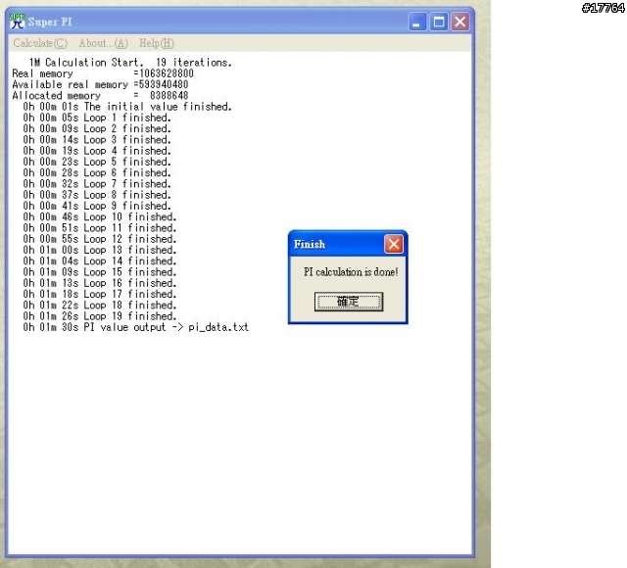This screenshot has height=568, width=627.
Task: Click the 'Allocated memory = 8388648' line
Action: click(x=100, y=96)
